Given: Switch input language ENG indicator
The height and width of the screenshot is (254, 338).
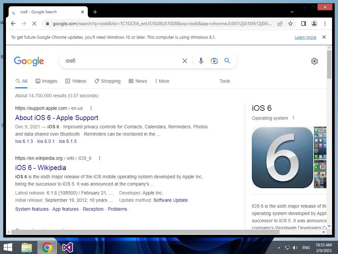Looking at the screenshot, I should point(306,248).
